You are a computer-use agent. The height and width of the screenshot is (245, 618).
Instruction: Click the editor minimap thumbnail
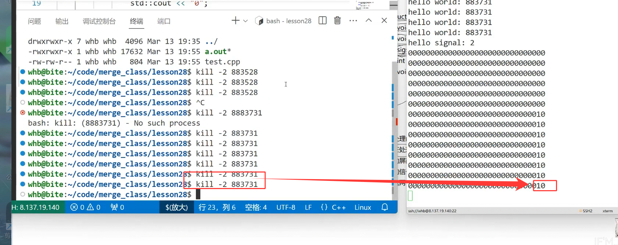click(364, 5)
